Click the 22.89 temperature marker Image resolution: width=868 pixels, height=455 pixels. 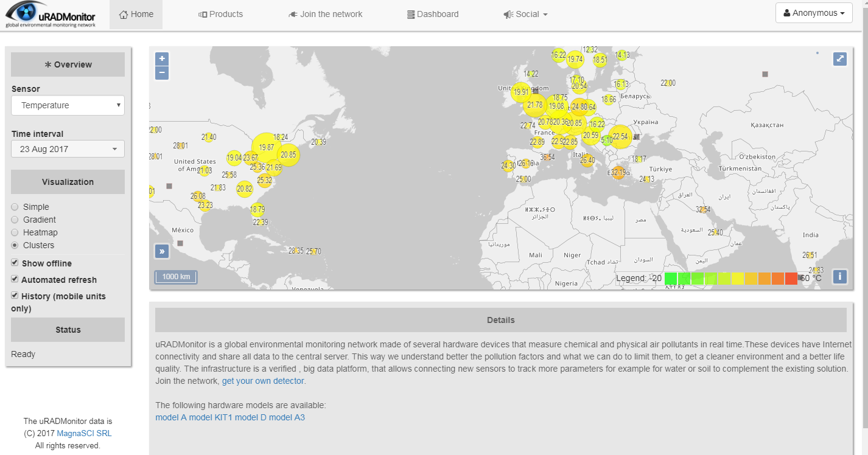point(537,142)
